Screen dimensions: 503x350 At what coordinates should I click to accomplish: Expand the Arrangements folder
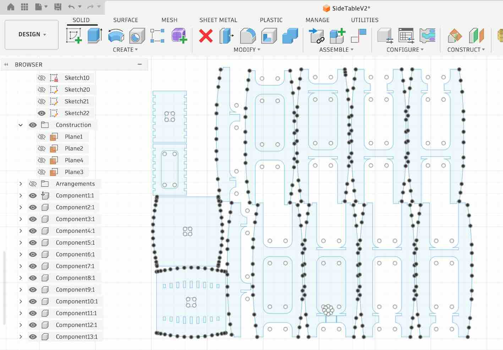click(21, 184)
